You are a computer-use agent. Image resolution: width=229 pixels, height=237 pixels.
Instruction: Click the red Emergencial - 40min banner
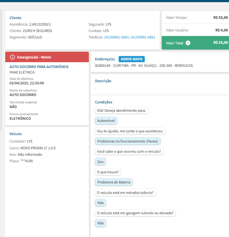47,57
